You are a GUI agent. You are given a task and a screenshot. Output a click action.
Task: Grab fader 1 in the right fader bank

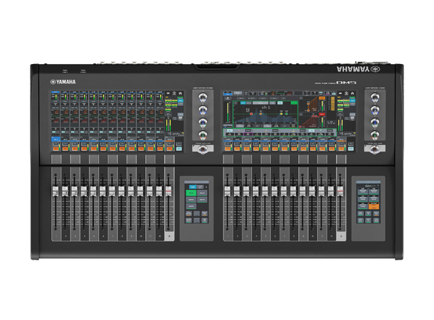pos(227,191)
